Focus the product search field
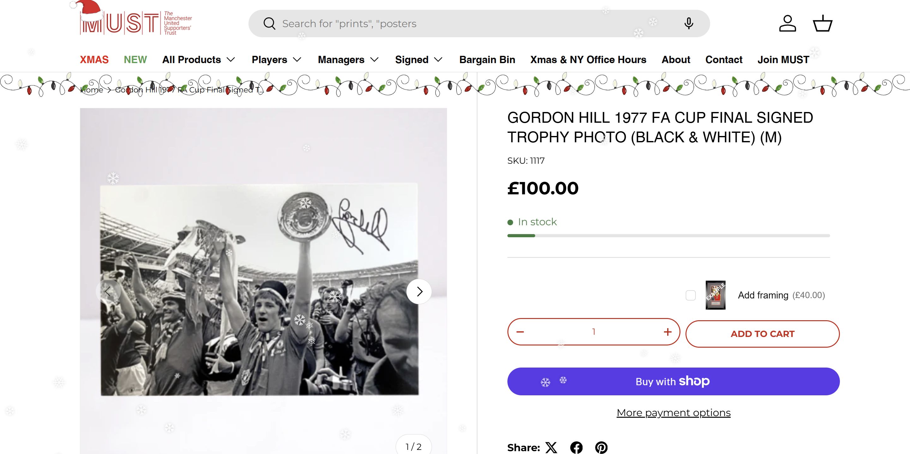910x454 pixels. point(459,24)
